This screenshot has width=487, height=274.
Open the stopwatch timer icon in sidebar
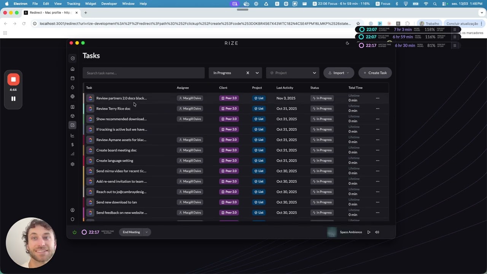[72, 88]
